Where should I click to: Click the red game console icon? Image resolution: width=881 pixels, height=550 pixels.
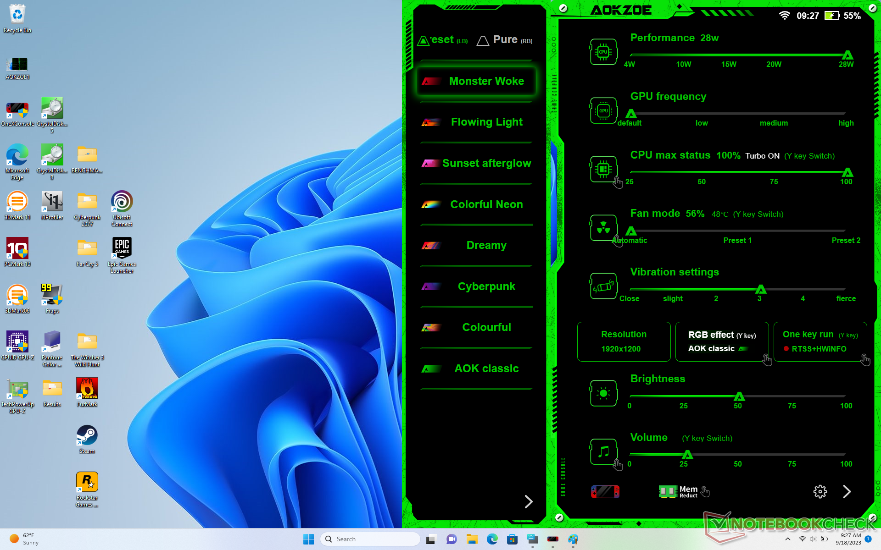tap(605, 492)
